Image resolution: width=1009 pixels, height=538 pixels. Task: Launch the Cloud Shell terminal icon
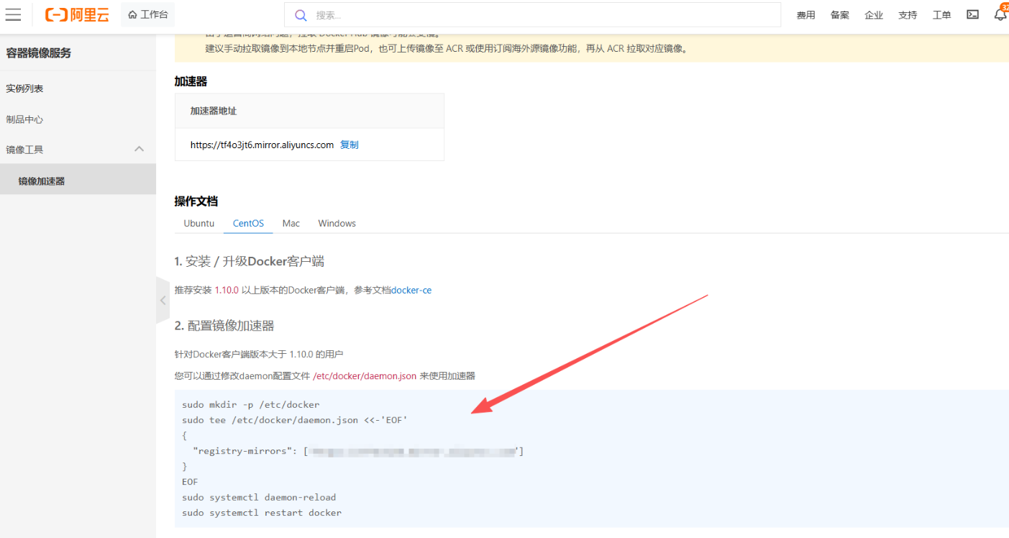pos(972,14)
